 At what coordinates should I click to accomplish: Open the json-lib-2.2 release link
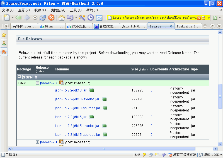(x=49, y=83)
